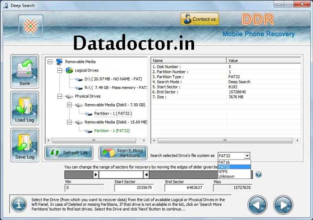
Task: Select green Partition - 1 under Disk6
Action: pyautogui.click(x=112, y=131)
